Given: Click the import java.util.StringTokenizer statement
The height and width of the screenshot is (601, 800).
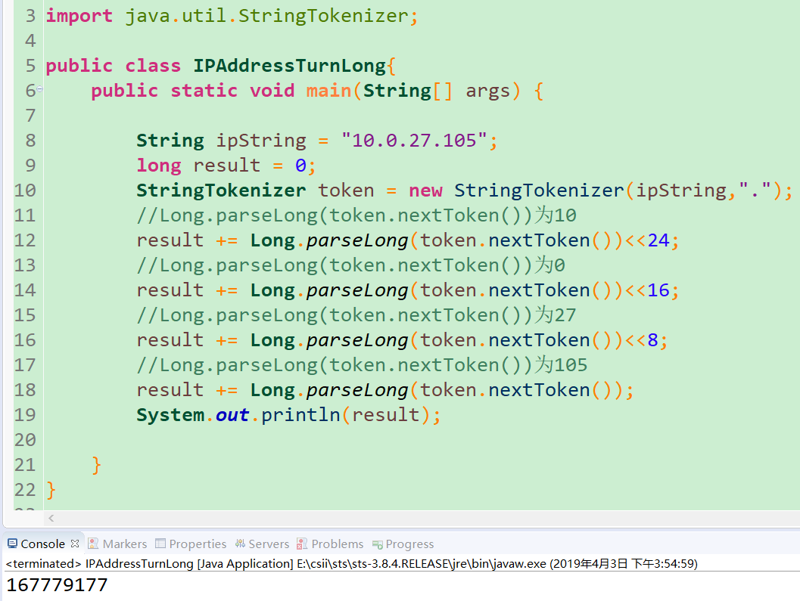Looking at the screenshot, I should pyautogui.click(x=232, y=16).
